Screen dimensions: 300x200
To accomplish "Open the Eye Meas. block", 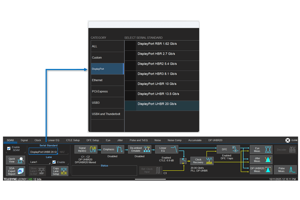I will click(x=261, y=150).
